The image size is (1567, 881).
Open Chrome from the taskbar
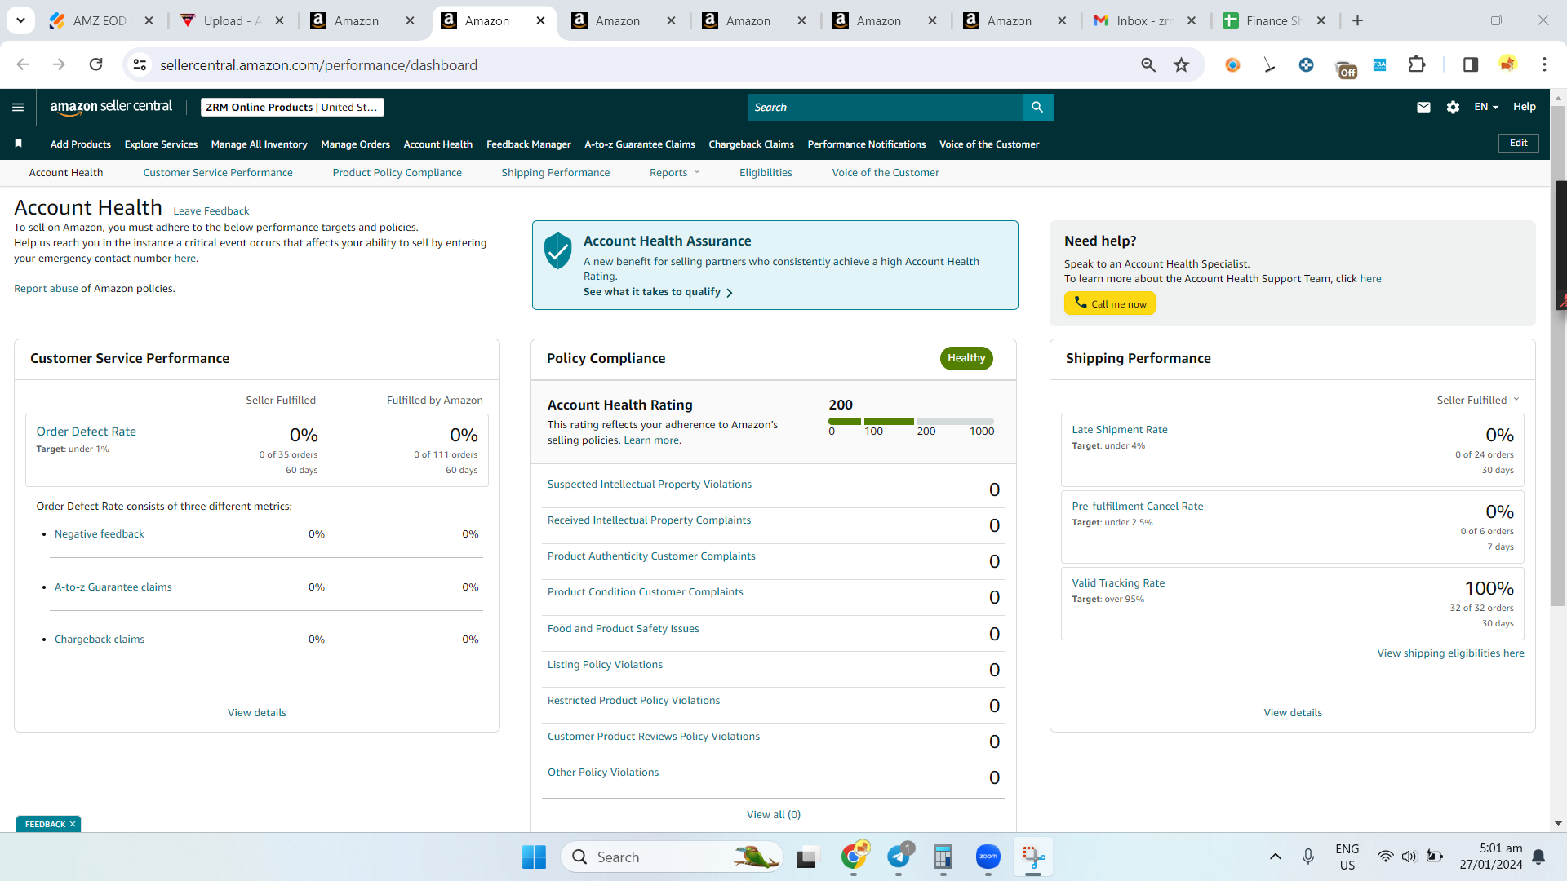click(854, 856)
